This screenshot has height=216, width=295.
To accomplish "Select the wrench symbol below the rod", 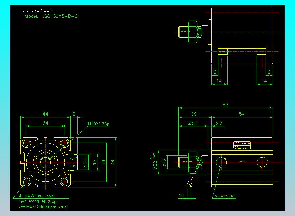I will (x=189, y=185).
